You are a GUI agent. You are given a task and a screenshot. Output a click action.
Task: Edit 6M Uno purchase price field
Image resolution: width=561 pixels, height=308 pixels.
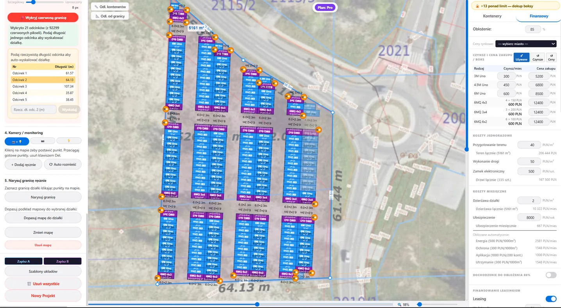[x=539, y=94]
